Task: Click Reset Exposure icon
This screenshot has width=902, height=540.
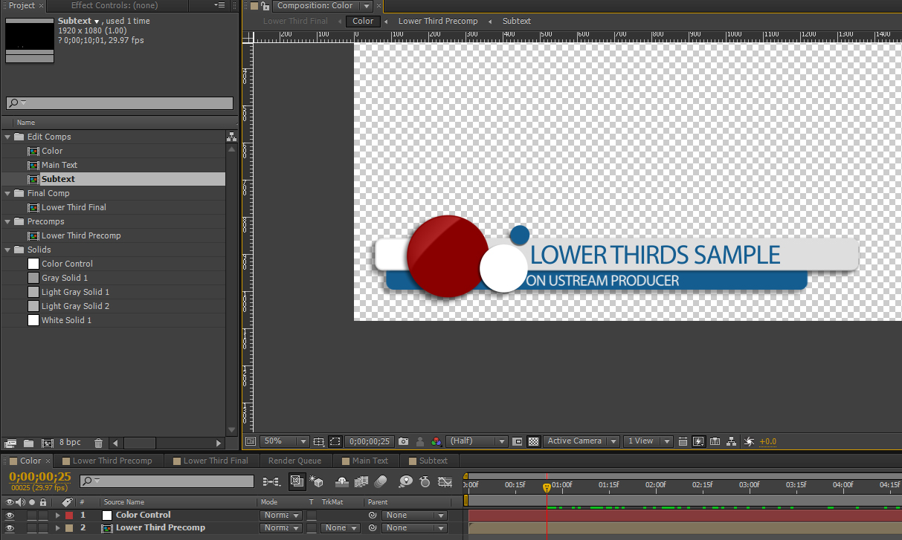Action: (x=749, y=441)
